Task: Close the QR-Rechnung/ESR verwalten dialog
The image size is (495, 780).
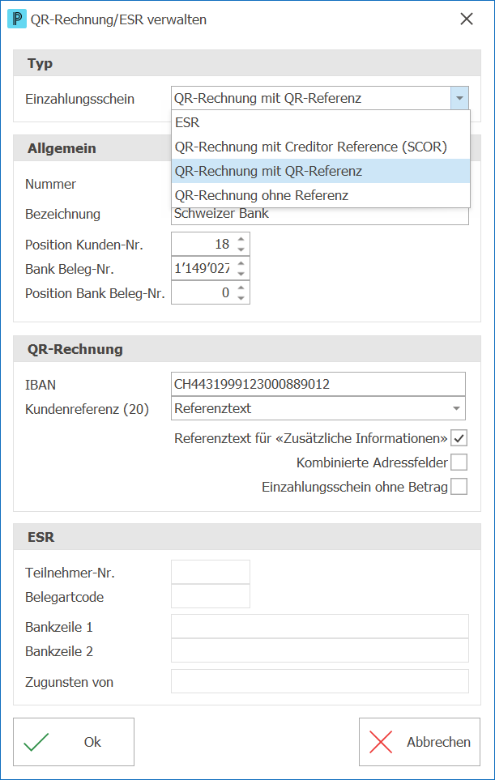Action: click(467, 19)
